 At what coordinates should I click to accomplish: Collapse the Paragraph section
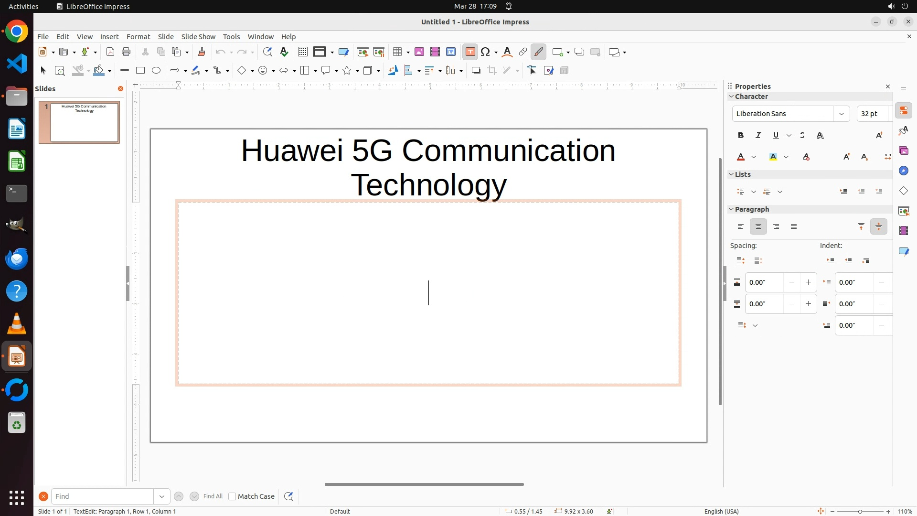click(x=731, y=209)
